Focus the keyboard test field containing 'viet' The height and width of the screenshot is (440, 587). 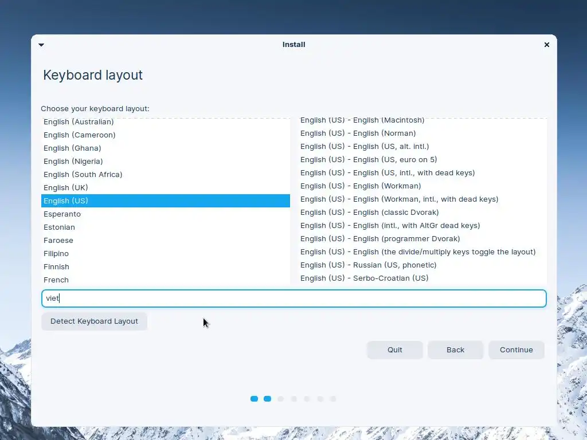click(294, 298)
